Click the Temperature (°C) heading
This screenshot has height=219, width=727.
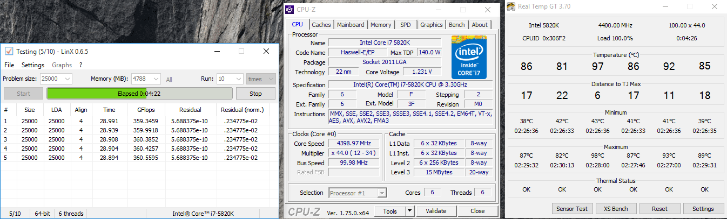click(x=616, y=55)
